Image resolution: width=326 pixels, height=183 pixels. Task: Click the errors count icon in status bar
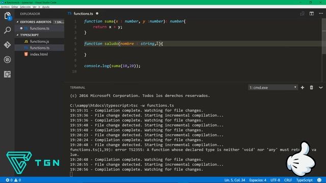click(x=9, y=180)
